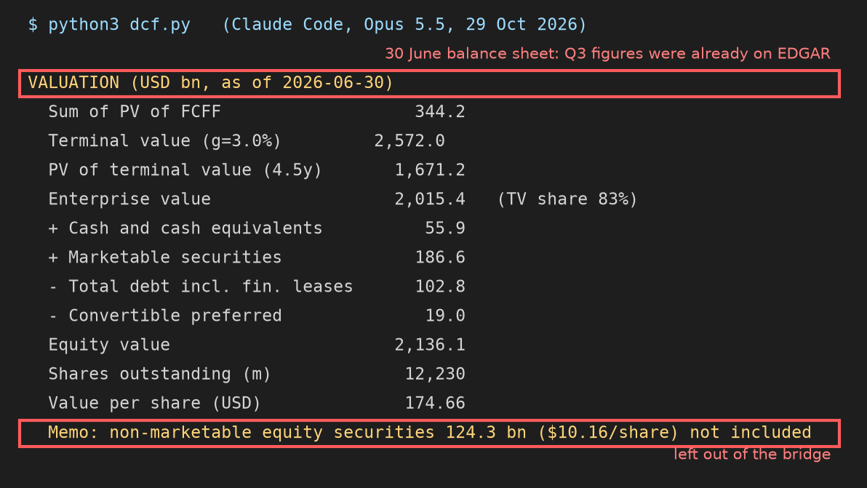Click the note '(TV share 83%)'
Viewport: 867px width, 488px height.
[567, 199]
